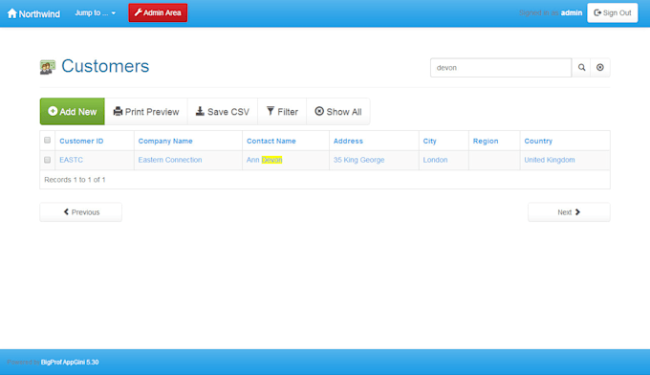
Task: Click the Ann Devon contact name
Action: tap(264, 160)
